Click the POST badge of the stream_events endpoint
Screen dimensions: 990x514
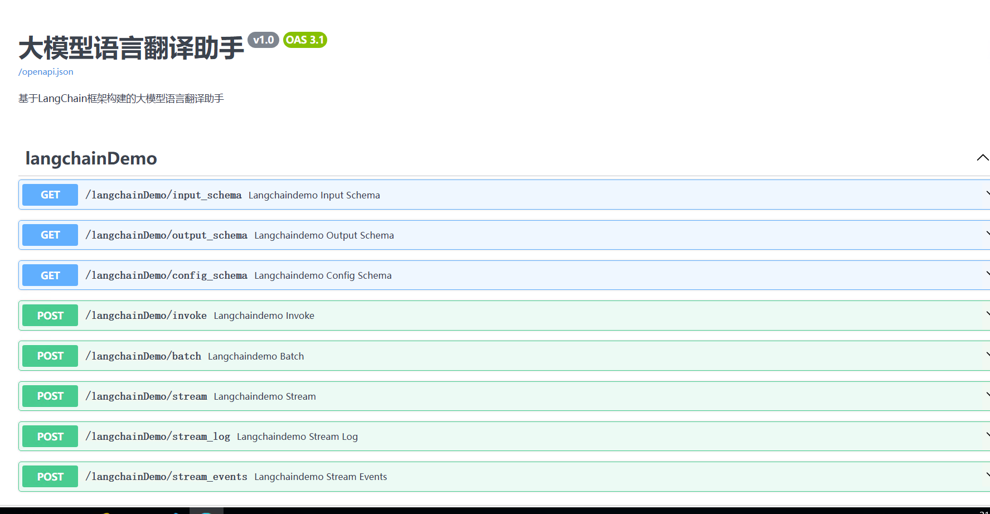point(50,477)
